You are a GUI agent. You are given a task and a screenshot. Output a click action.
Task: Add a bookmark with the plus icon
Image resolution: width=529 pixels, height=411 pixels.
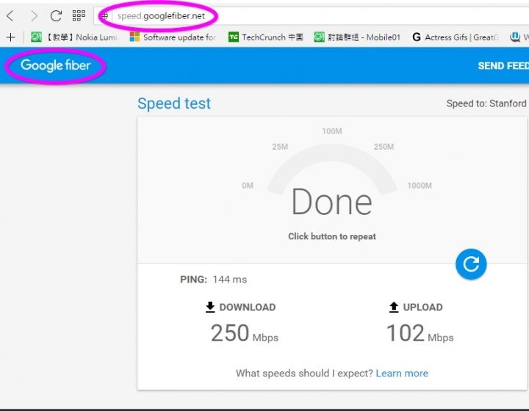[x=11, y=37]
